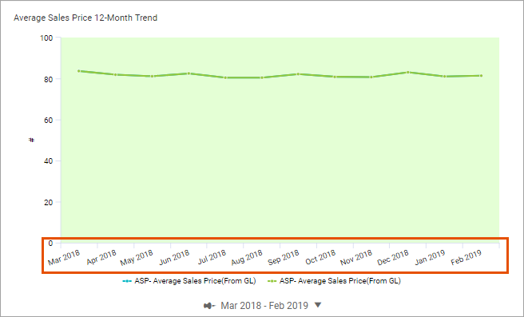Select the Feb 2019 data point on line

pos(481,76)
